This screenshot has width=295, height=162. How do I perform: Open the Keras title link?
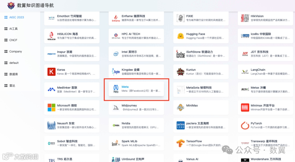click(x=61, y=70)
